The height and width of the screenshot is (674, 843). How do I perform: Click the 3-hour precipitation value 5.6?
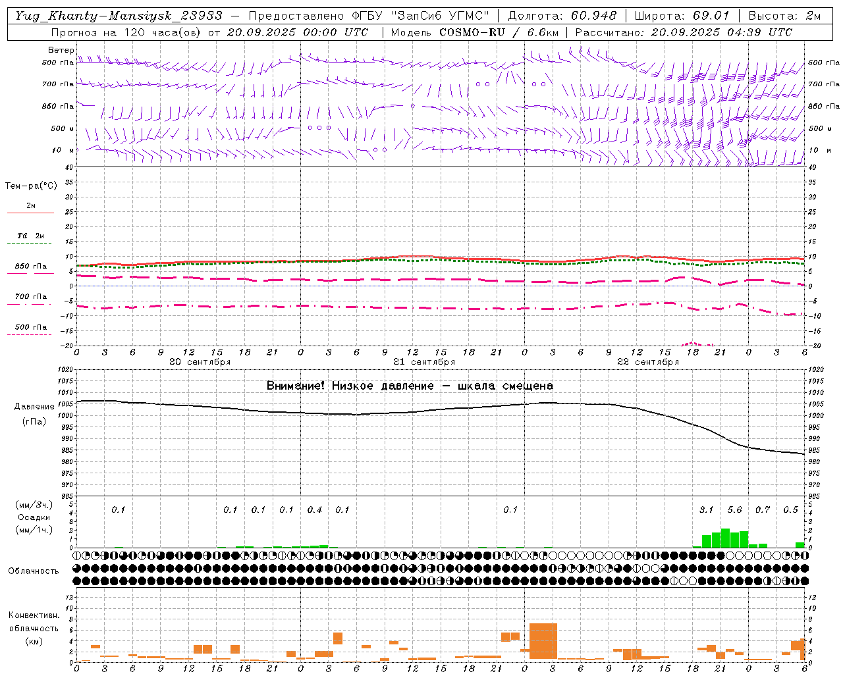click(734, 509)
